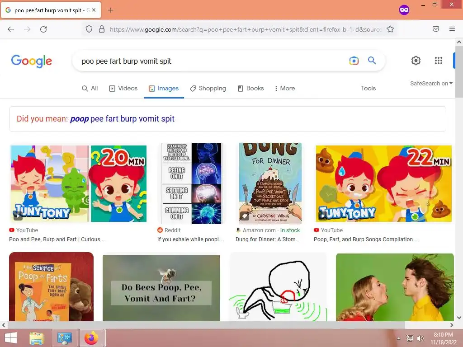Search by image with the camera icon

[354, 61]
